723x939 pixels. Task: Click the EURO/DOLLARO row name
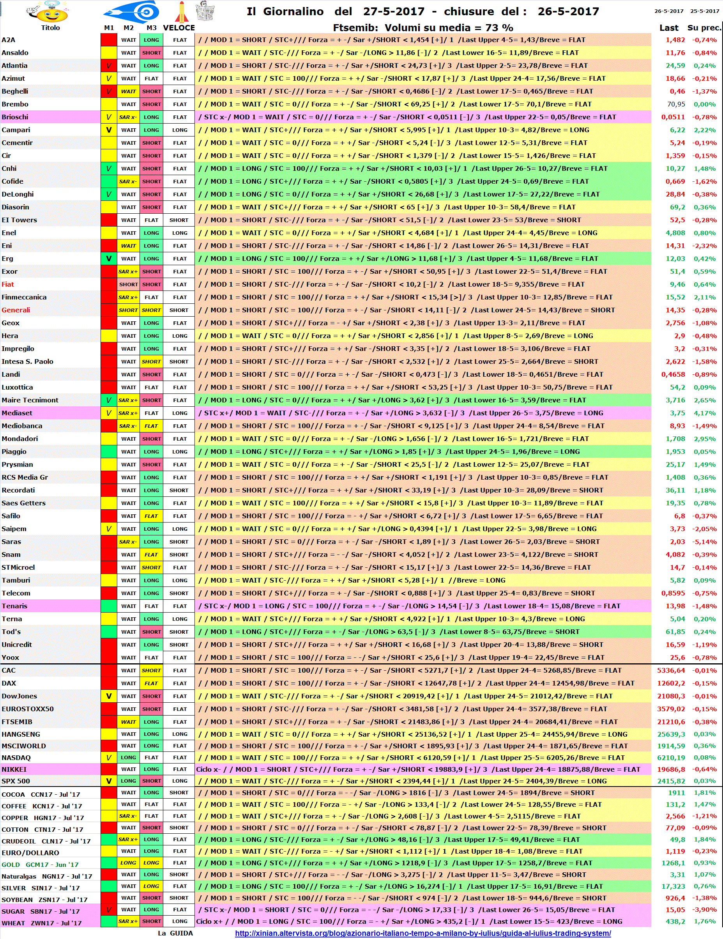coord(50,853)
